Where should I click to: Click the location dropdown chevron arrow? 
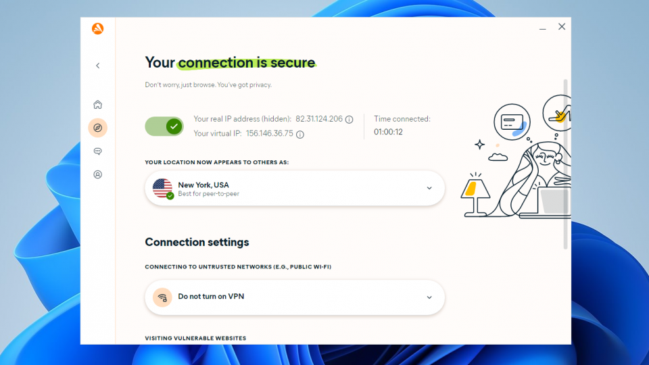click(429, 189)
